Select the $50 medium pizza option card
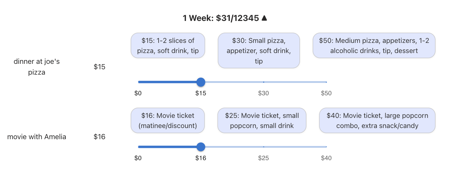Viewport: 450px width, 177px height. pos(374,46)
